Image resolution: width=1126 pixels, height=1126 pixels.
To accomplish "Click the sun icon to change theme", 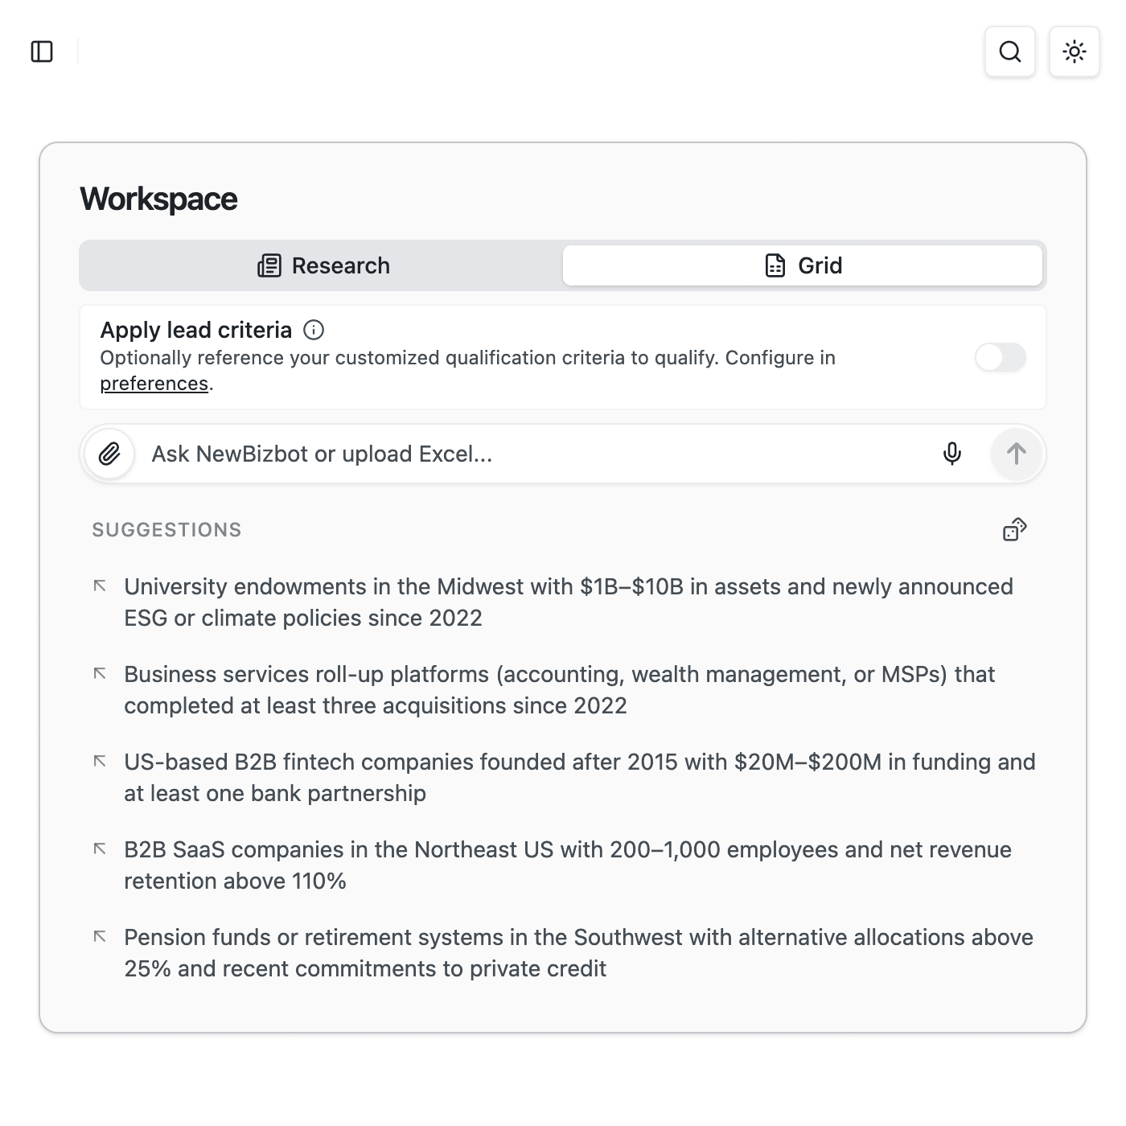I will pos(1075,51).
